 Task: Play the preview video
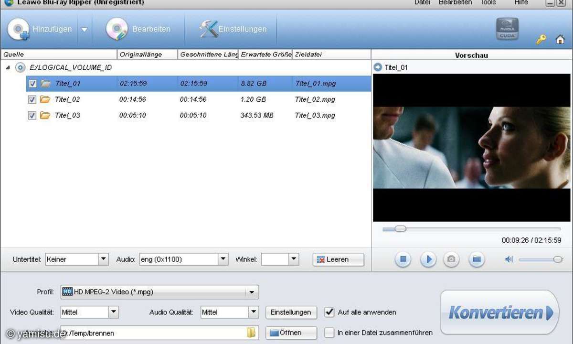[428, 259]
